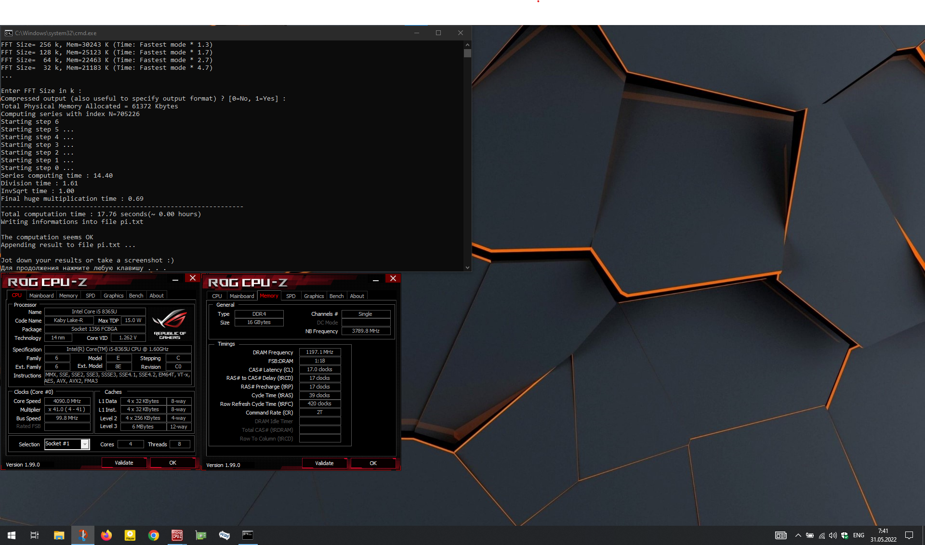Viewport: 925px width, 545px height.
Task: Click the DRAM Frequency 1197.1 MHz value
Action: (x=320, y=352)
